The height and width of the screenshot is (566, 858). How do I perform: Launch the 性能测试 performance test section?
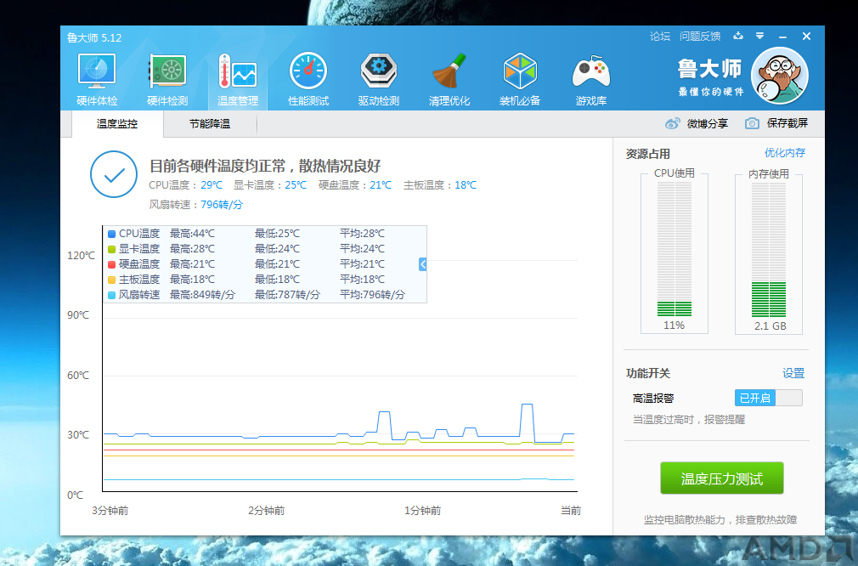pos(308,80)
